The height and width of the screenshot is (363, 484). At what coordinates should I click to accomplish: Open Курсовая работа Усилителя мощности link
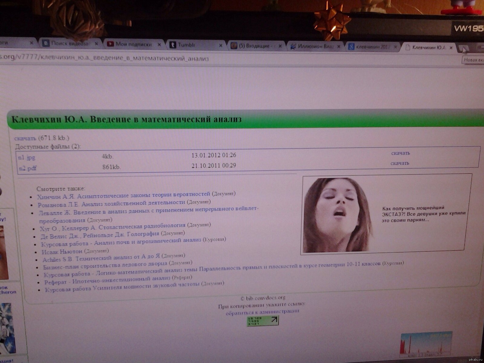[x=123, y=286]
